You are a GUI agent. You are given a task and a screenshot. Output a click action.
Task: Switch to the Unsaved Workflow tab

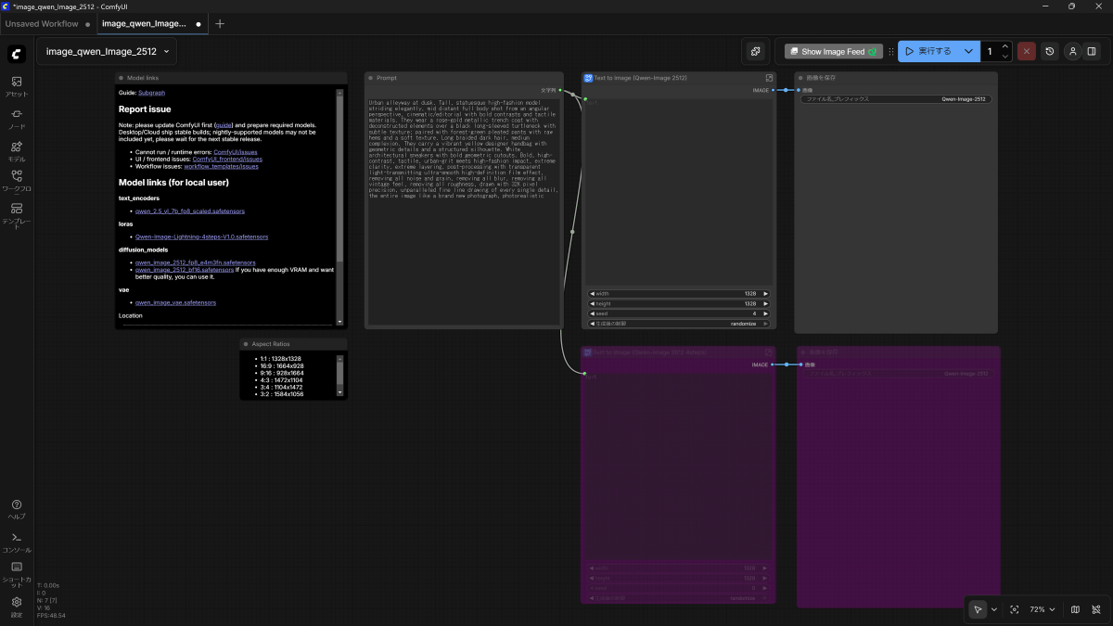pyautogui.click(x=42, y=23)
